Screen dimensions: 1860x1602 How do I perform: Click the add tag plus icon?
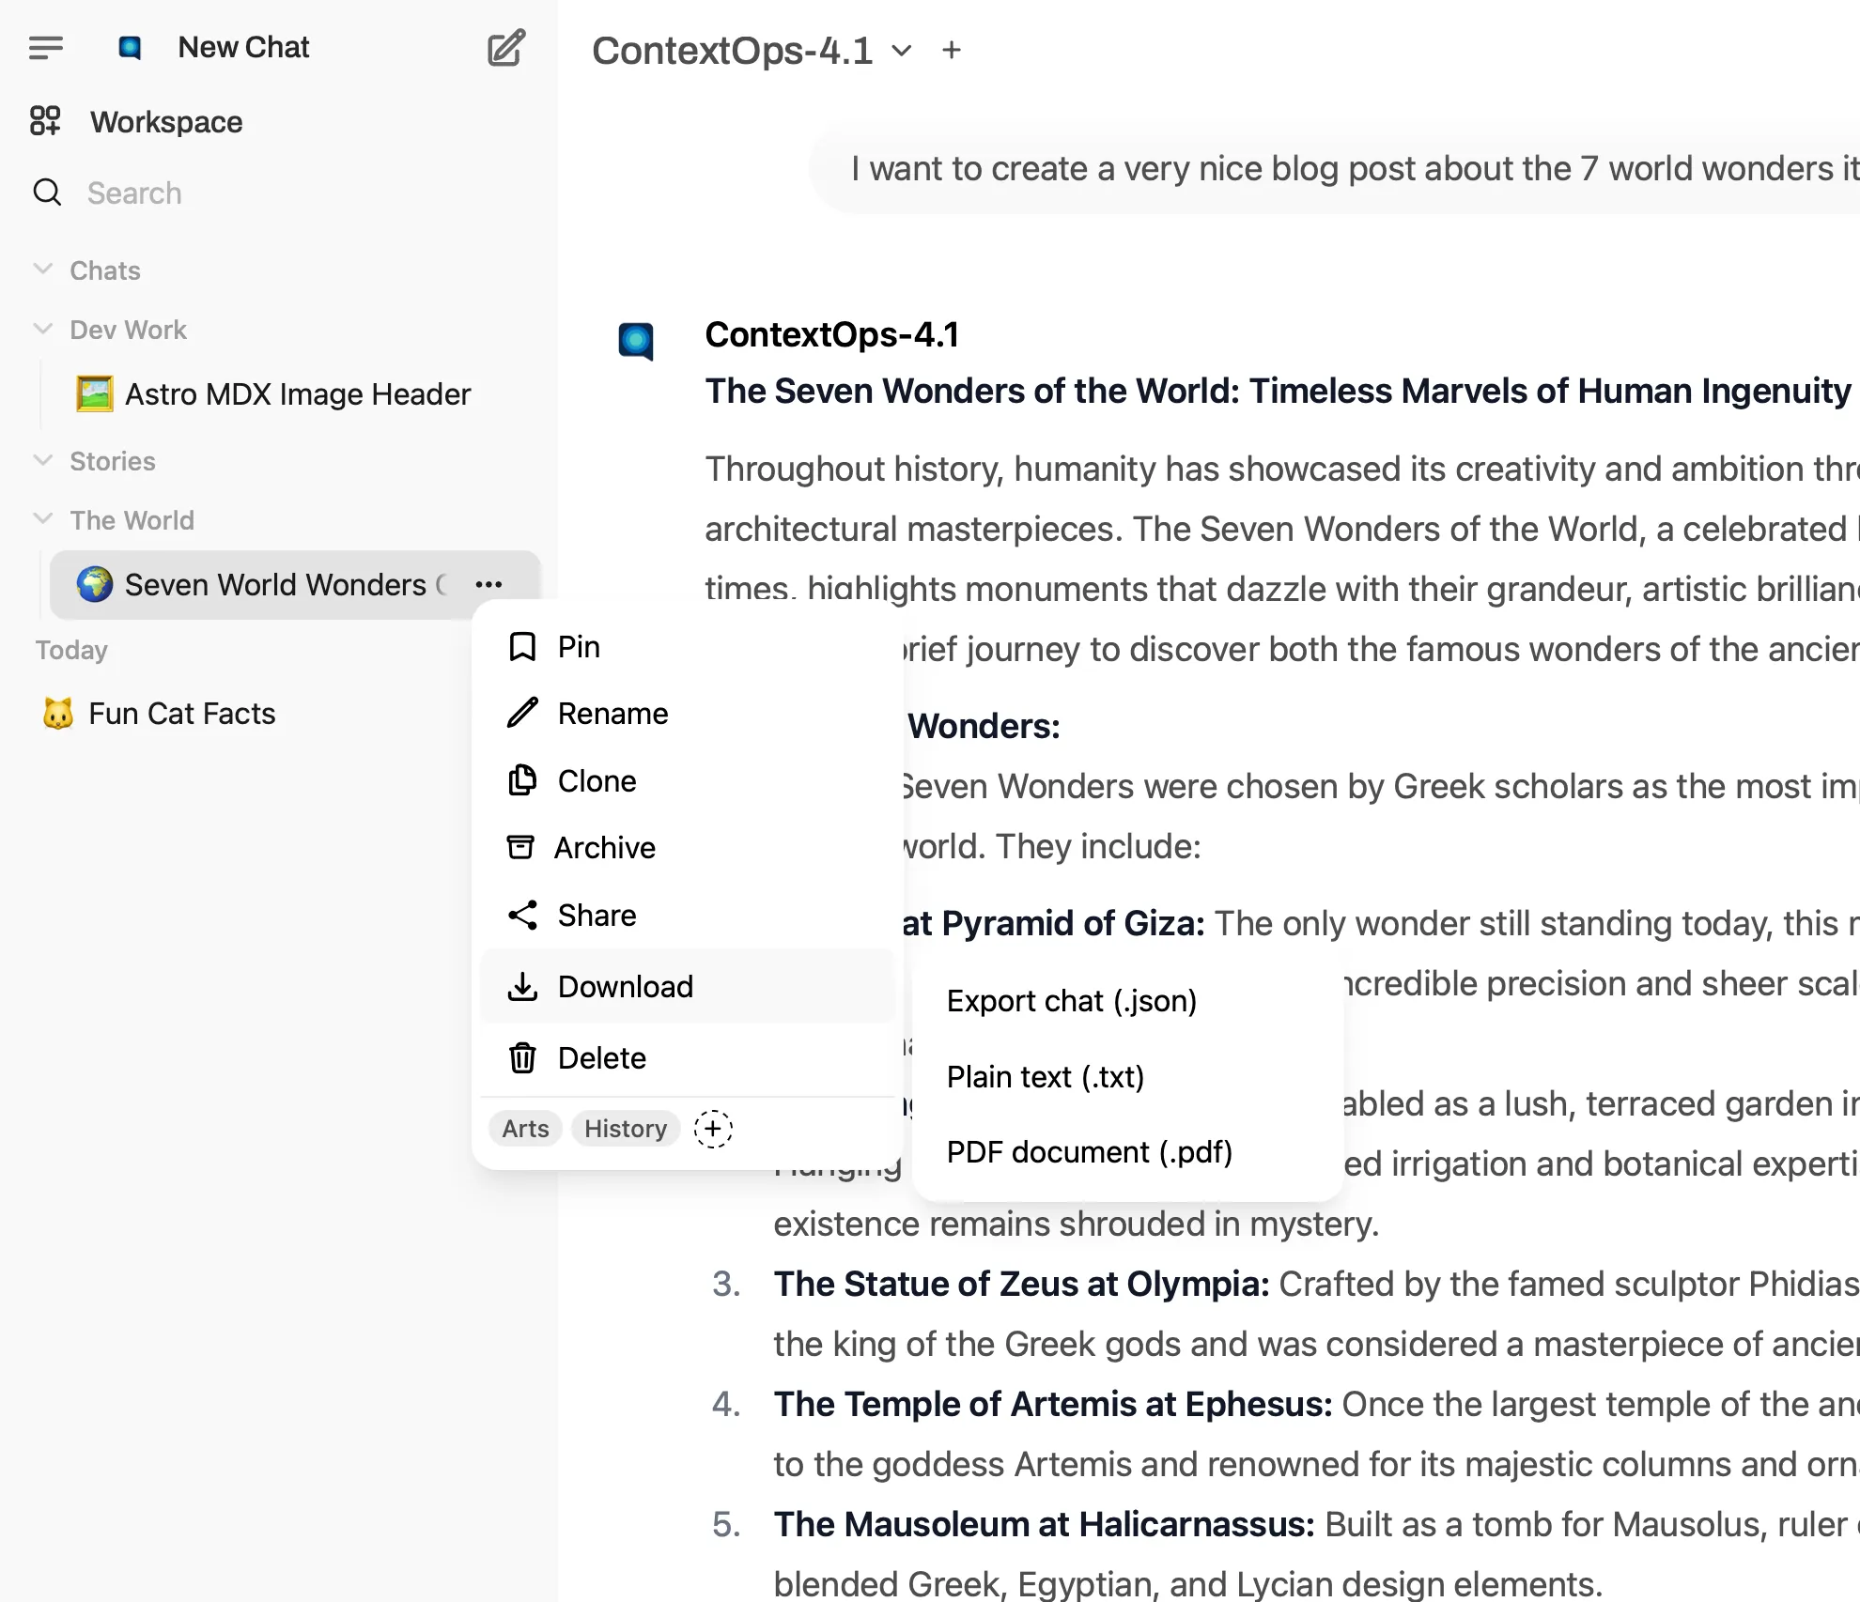pos(713,1128)
